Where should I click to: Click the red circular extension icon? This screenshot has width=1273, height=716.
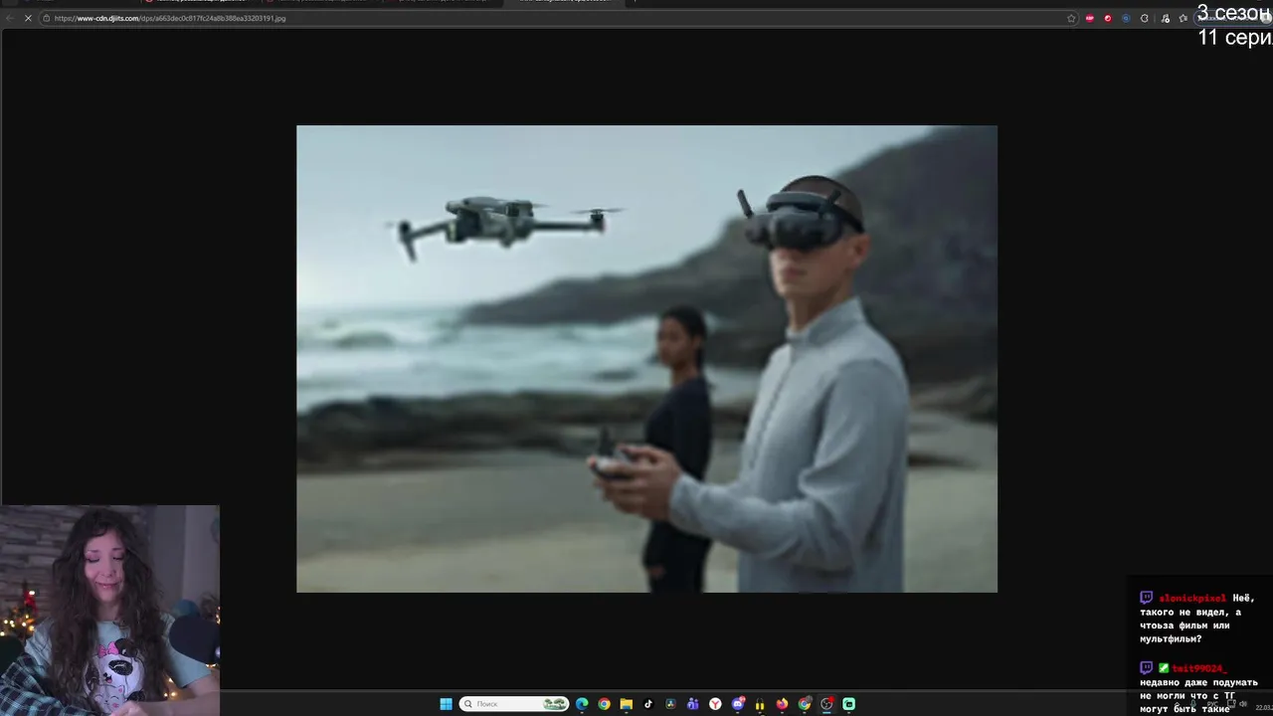(x=1108, y=18)
